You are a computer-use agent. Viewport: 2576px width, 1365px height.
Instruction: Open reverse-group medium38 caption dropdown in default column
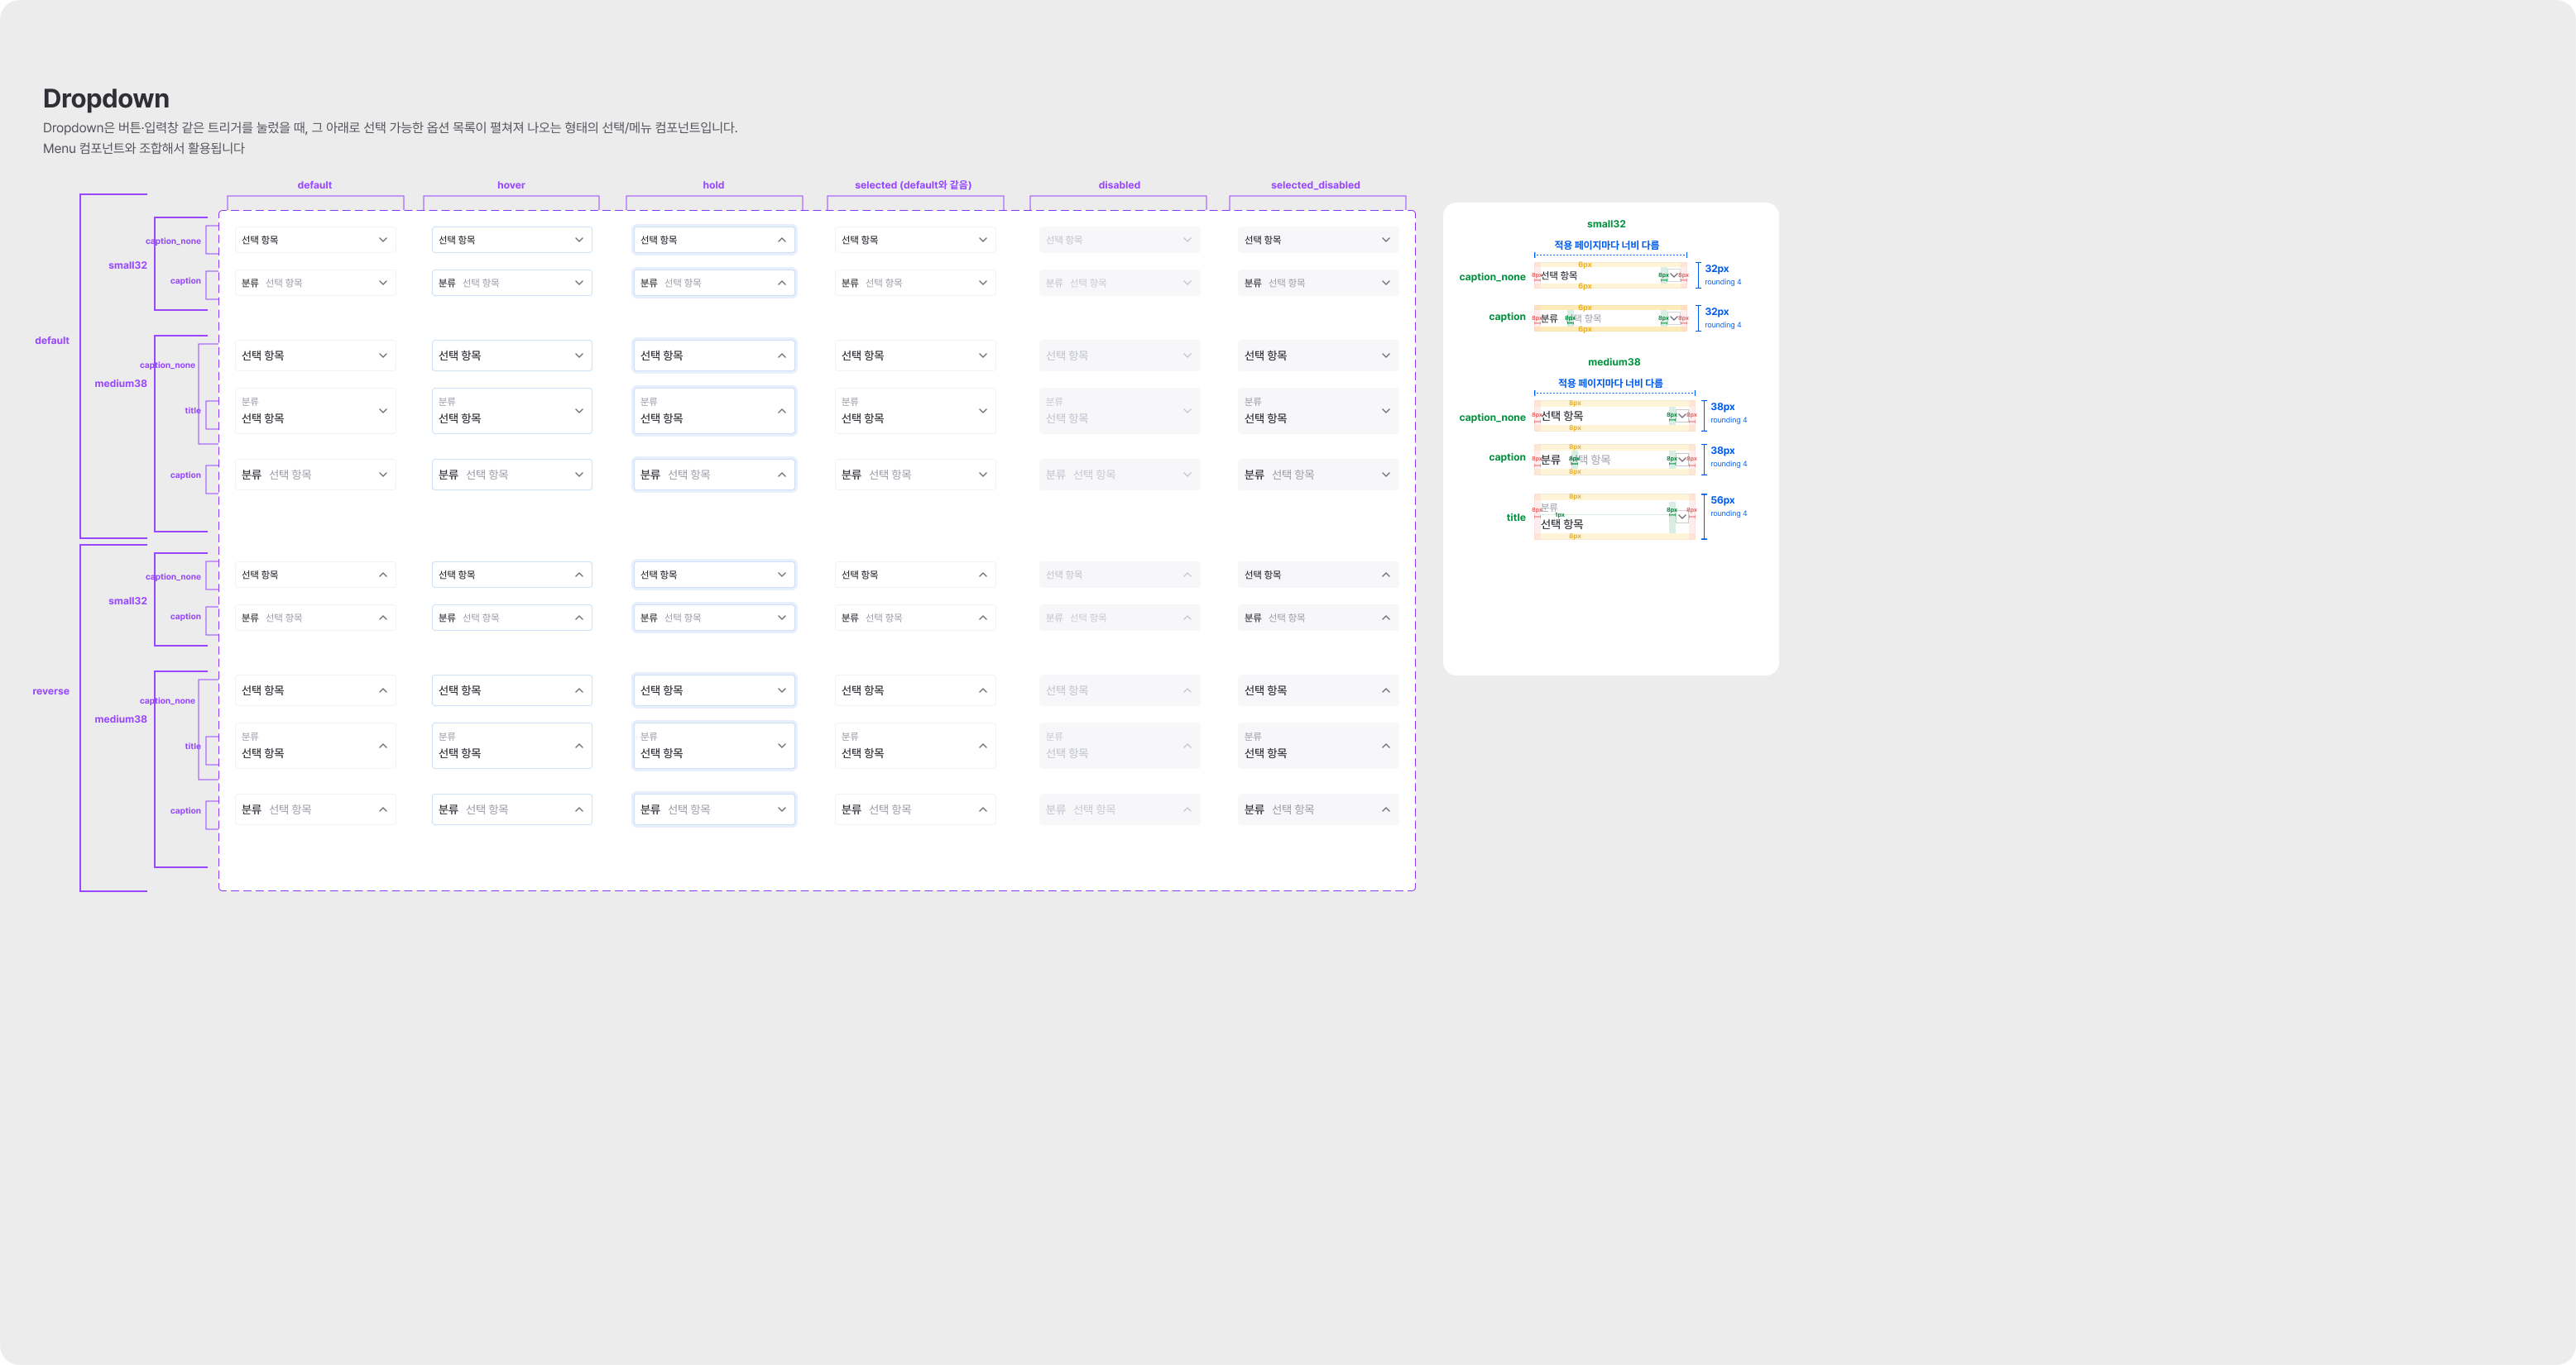point(315,809)
